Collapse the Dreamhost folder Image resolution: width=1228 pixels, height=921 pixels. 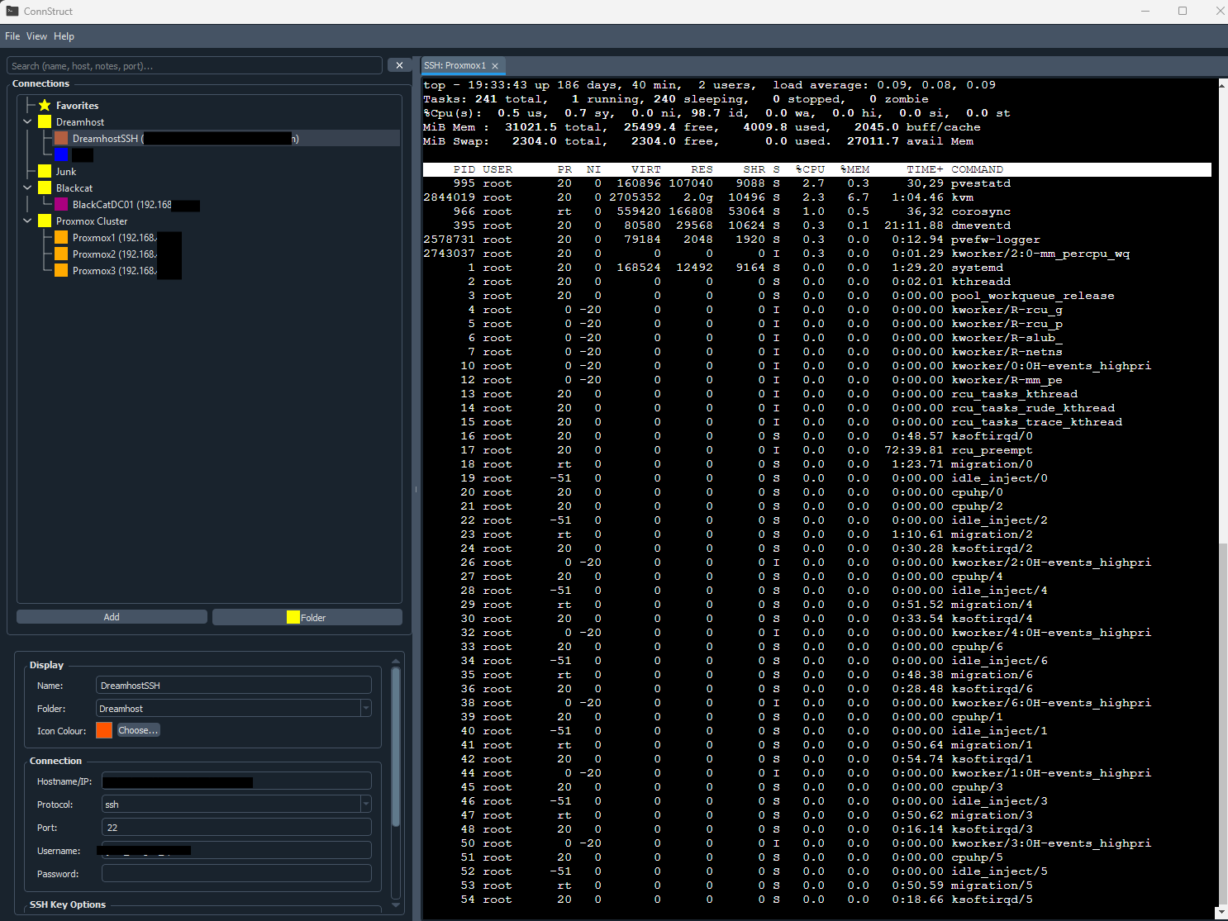27,122
